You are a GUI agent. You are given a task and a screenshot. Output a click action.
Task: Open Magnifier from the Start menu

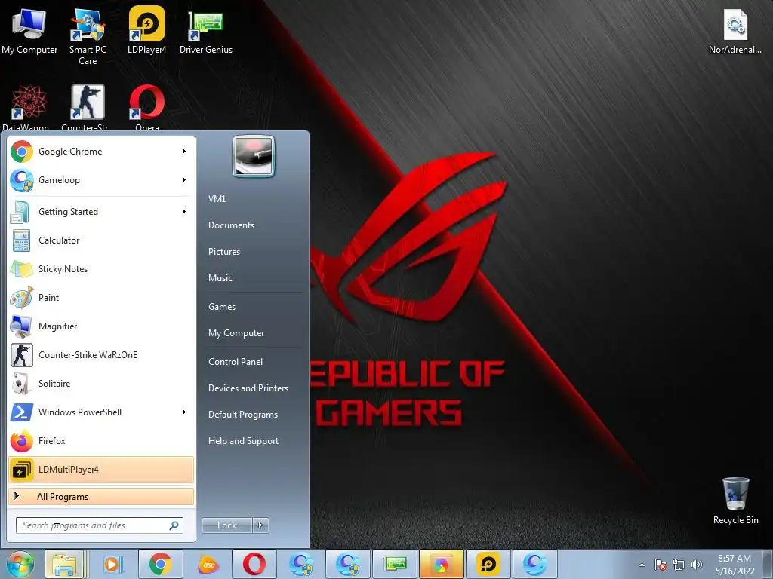101,326
